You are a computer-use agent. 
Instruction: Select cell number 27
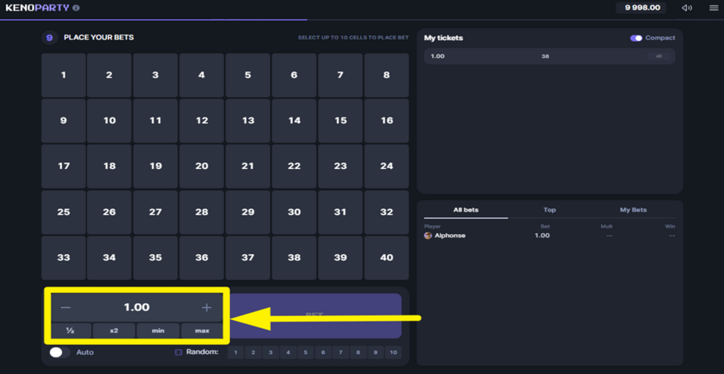tap(155, 212)
